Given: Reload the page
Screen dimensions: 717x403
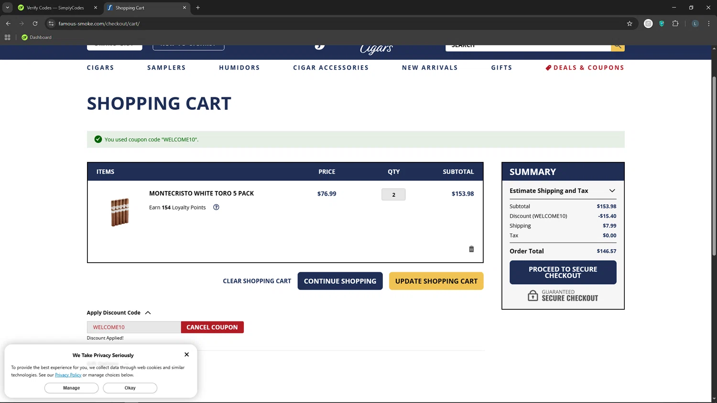Looking at the screenshot, I should [x=35, y=23].
